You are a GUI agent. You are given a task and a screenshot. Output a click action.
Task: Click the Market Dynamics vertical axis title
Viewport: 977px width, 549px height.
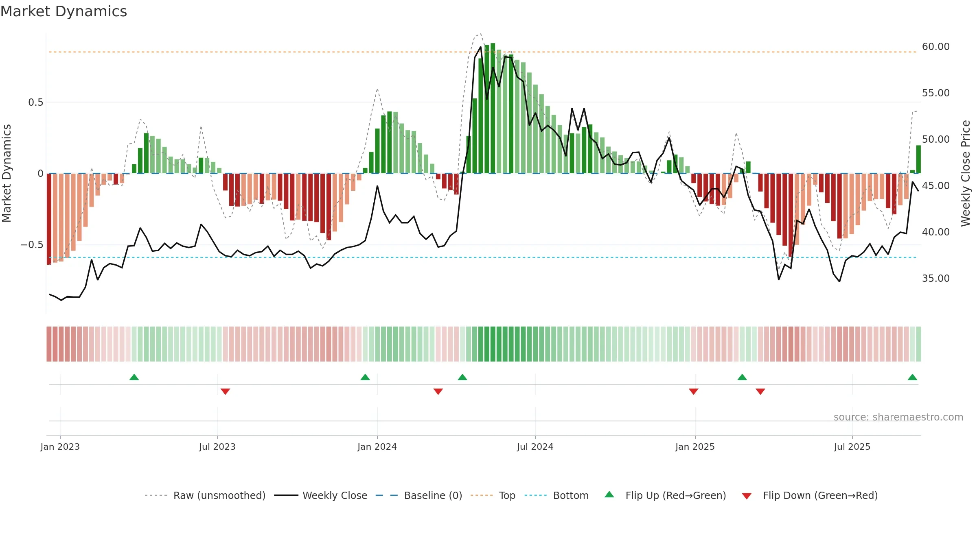7,173
